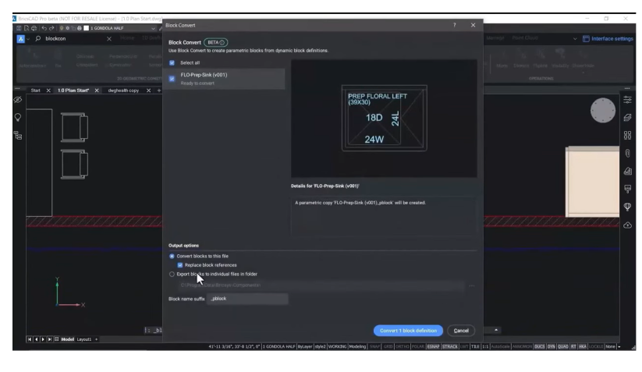The width and height of the screenshot is (642, 372).
Task: Clear the blockcon search text
Action: (109, 38)
